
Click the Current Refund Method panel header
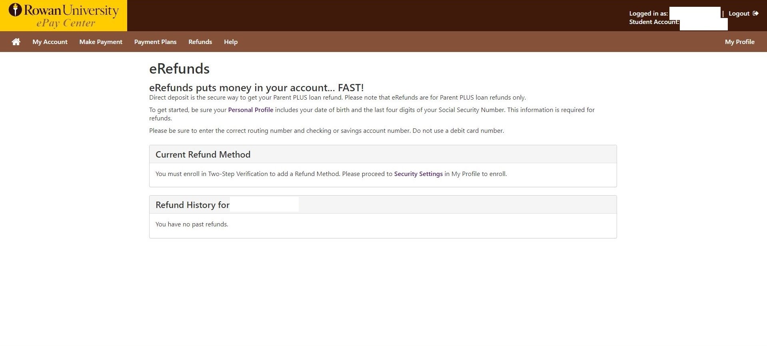coord(203,155)
